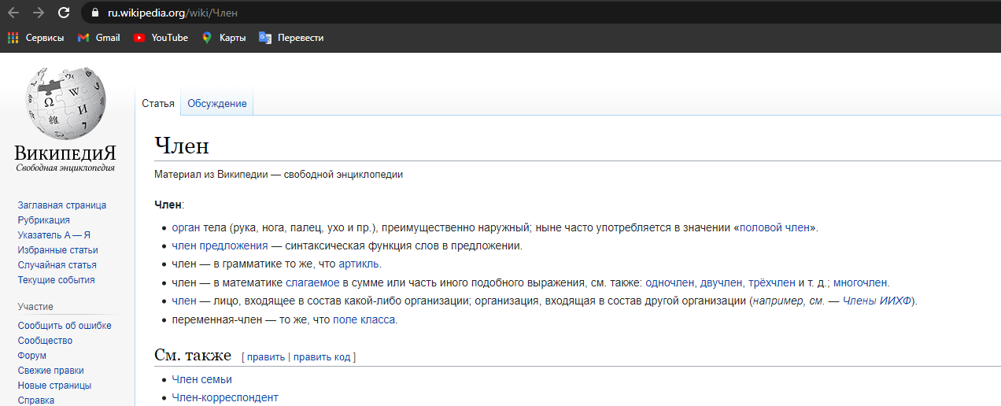Image resolution: width=1001 pixels, height=406 pixels.
Task: Click править код link in section heading
Action: [x=322, y=357]
